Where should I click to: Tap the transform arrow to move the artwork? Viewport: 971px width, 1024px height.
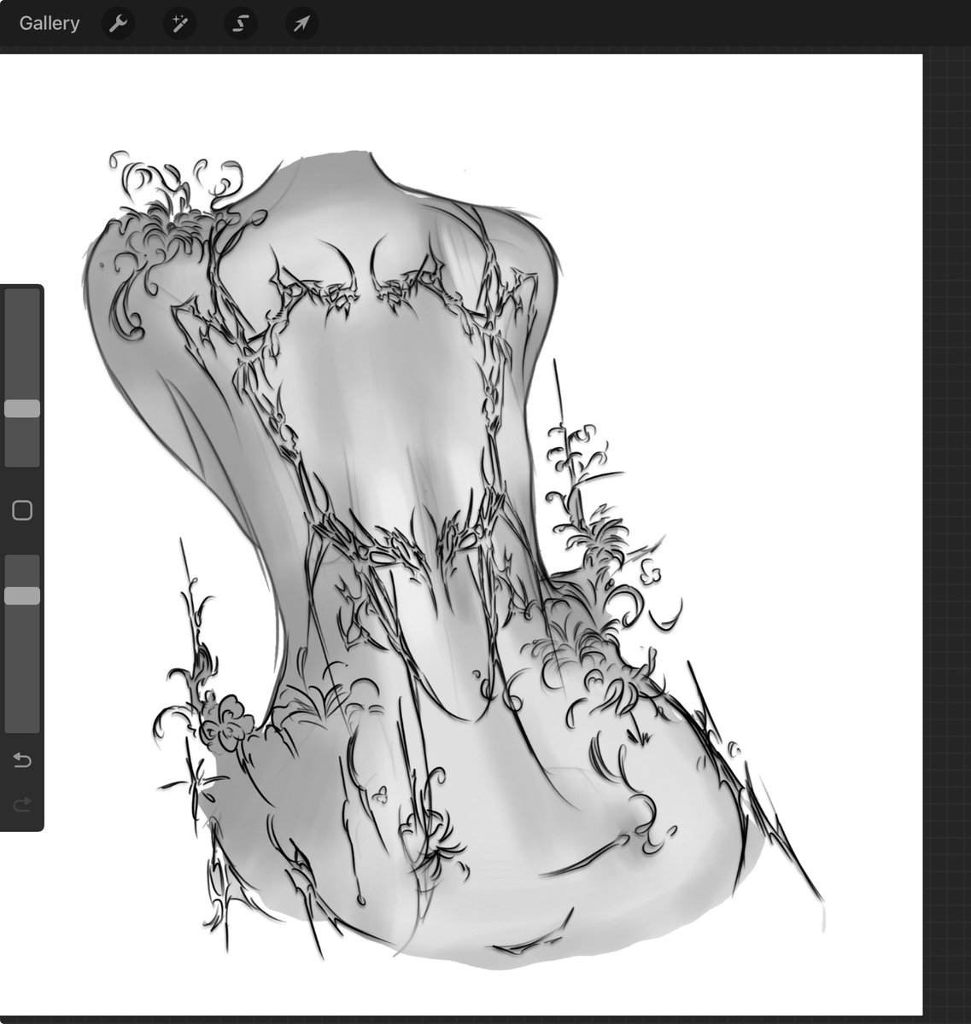[301, 24]
